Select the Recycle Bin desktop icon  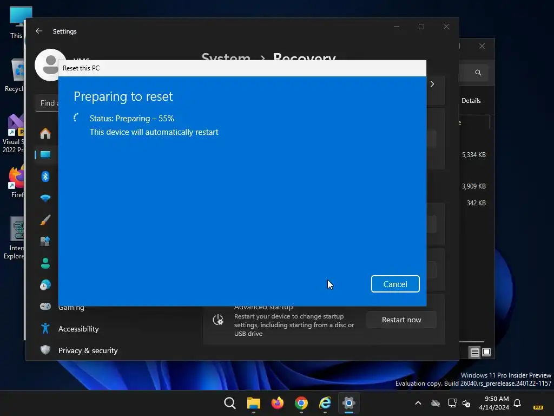[14, 76]
